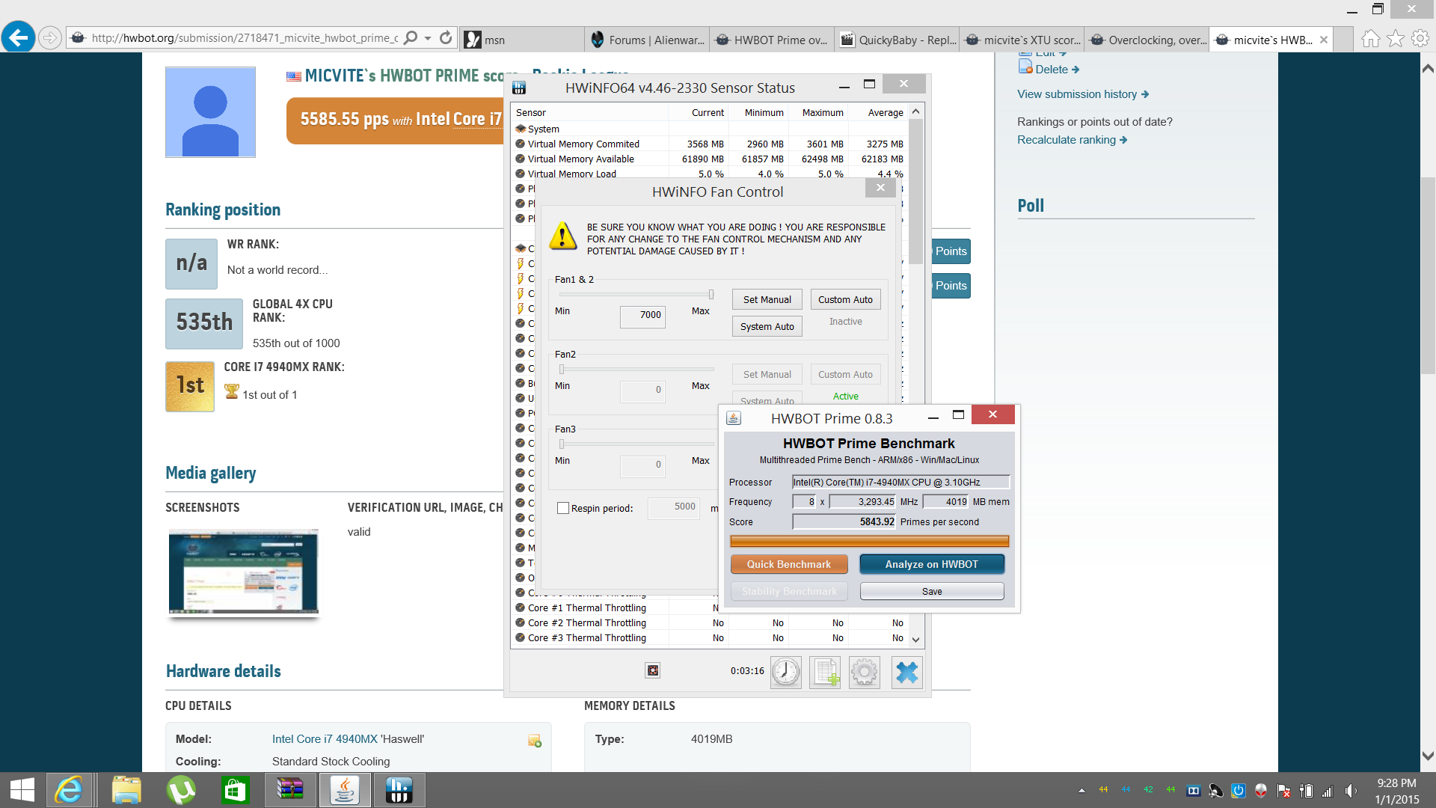Screen dimensions: 1436x808
Task: Click the address bar search magnifier icon
Action: pos(411,37)
